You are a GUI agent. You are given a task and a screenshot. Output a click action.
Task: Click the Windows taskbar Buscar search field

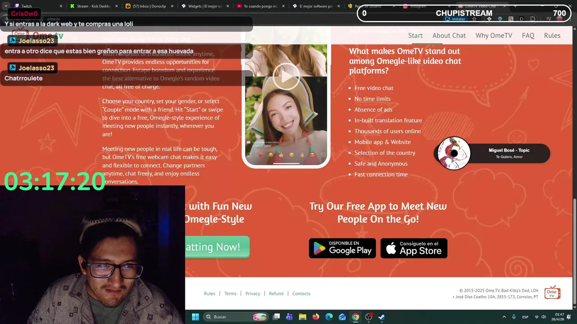pyautogui.click(x=237, y=317)
